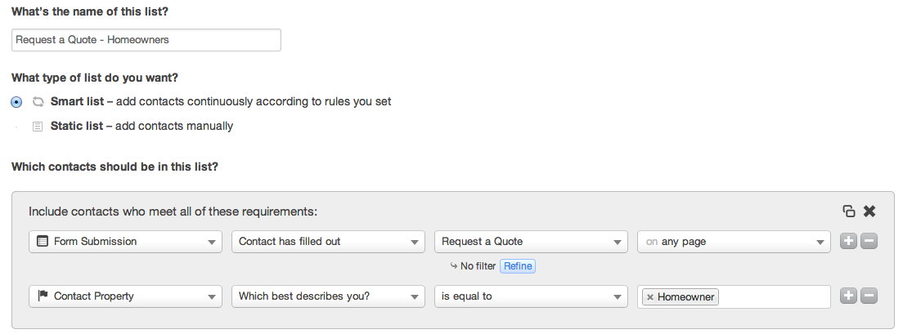This screenshot has height=334, width=903.
Task: Change the 'is equal to' operator dropdown
Action: click(x=531, y=296)
